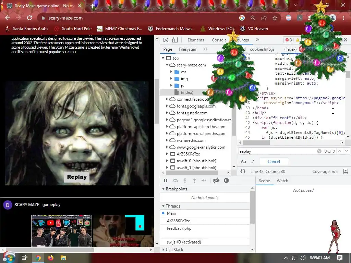
Task: Click step into next function call
Action: pyautogui.click(x=185, y=180)
